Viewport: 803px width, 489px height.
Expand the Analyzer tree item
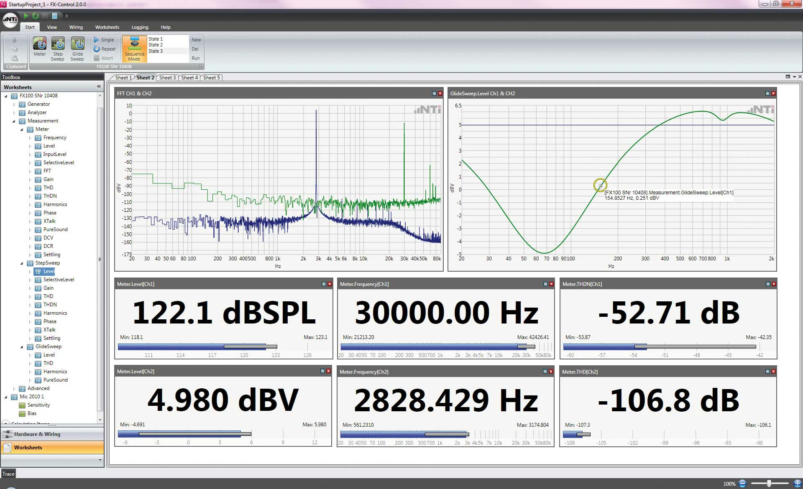14,112
